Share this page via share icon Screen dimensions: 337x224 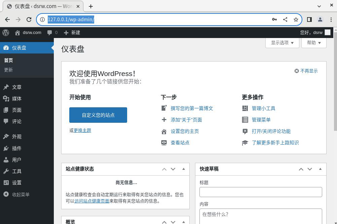click(x=285, y=20)
